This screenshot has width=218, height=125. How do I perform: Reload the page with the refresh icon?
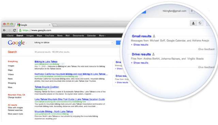[x=14, y=30]
